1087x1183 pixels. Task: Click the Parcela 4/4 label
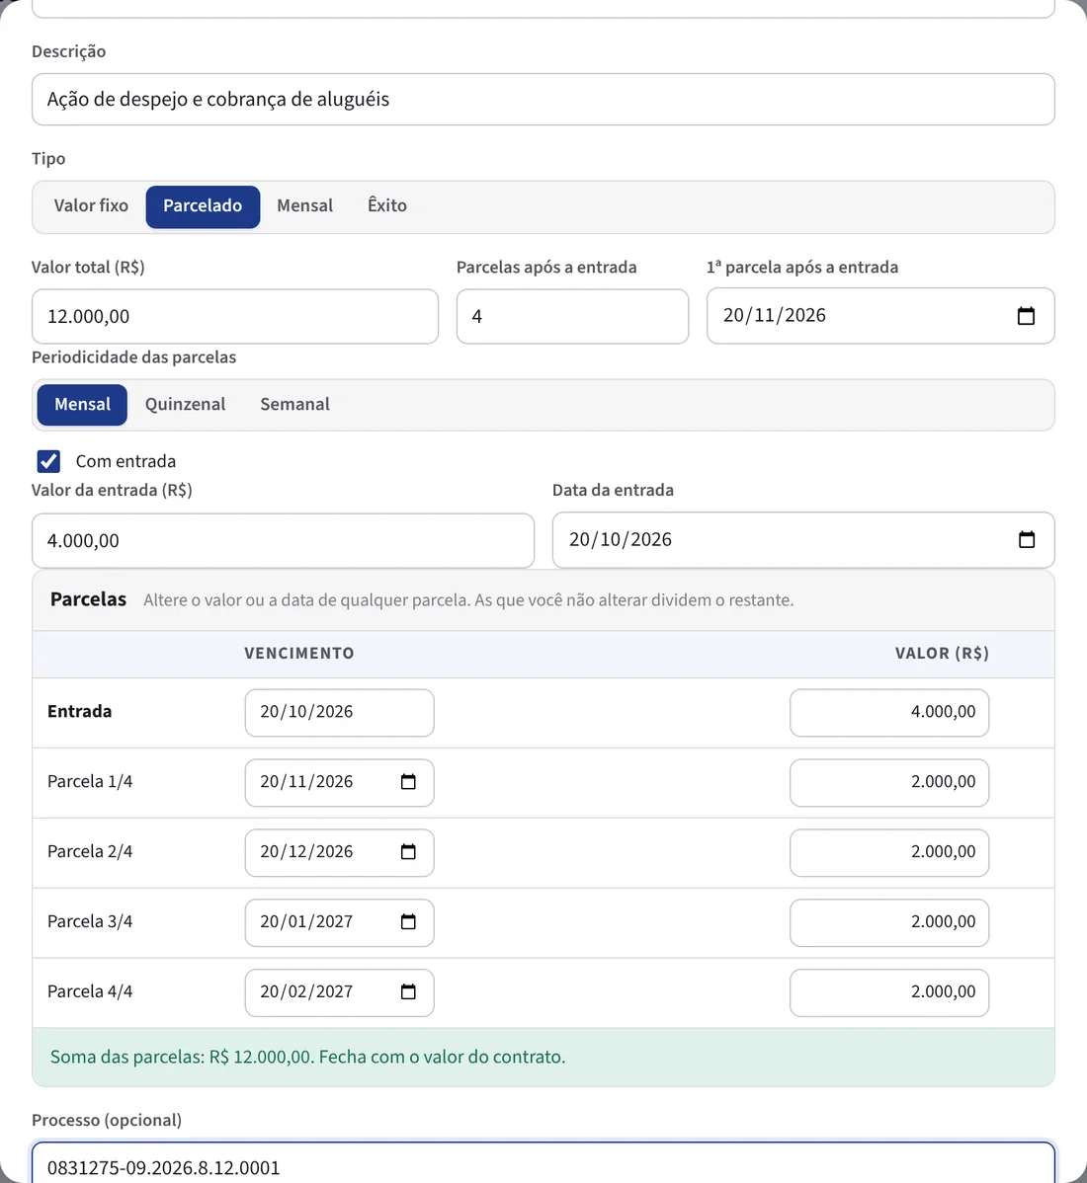pos(90,991)
